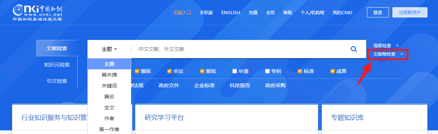Open 帮助 page
Image resolution: width=438 pixels, height=134 pixels.
pyautogui.click(x=288, y=13)
